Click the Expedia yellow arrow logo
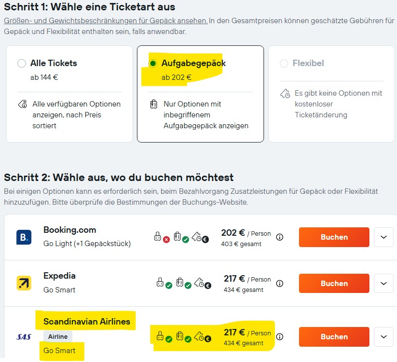Viewport: 397px width, 362px height. pos(24,283)
